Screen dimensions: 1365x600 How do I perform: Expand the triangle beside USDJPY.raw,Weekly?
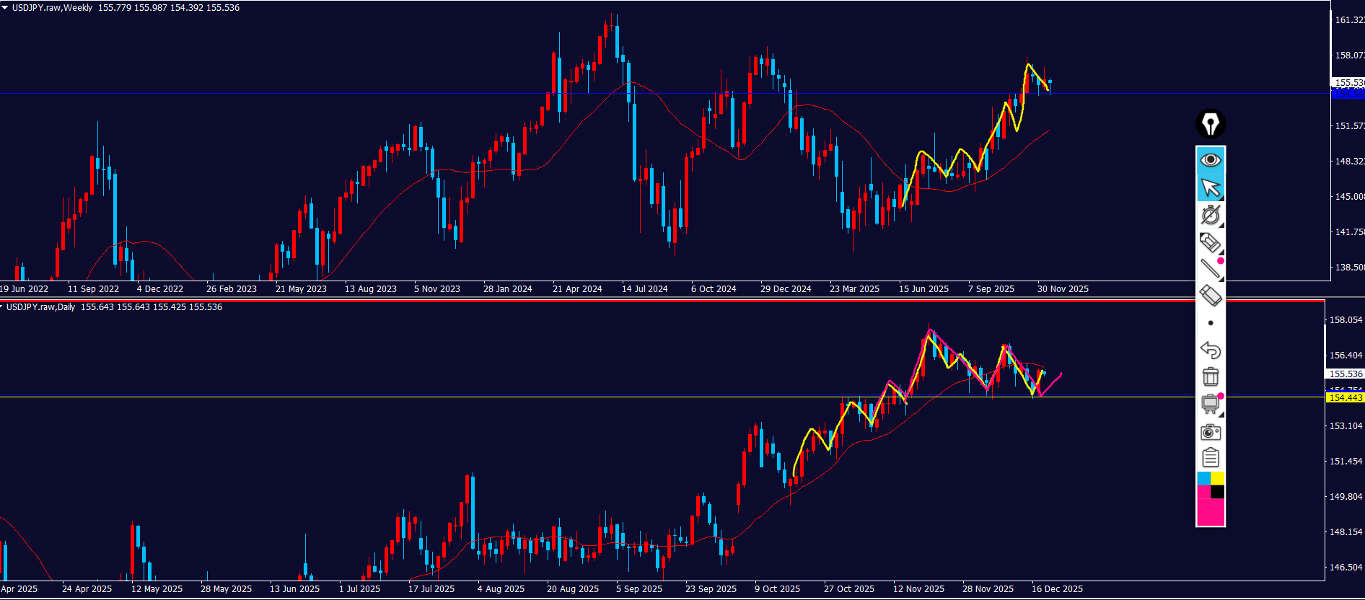tap(4, 7)
